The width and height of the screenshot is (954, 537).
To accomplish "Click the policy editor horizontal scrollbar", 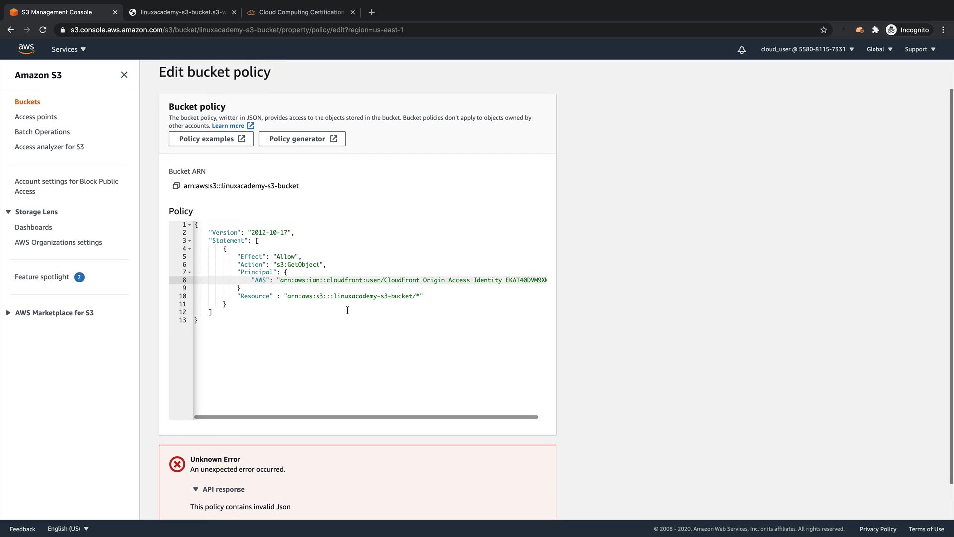I will click(366, 417).
